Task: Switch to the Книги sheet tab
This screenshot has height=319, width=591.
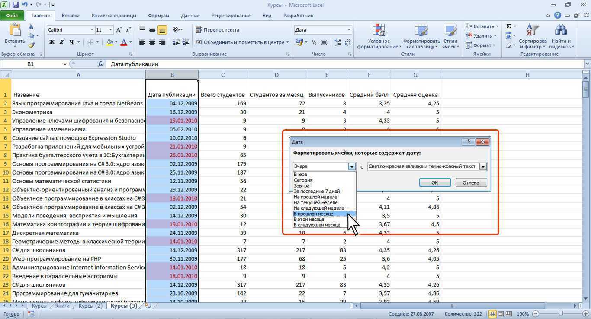Action: coord(62,306)
